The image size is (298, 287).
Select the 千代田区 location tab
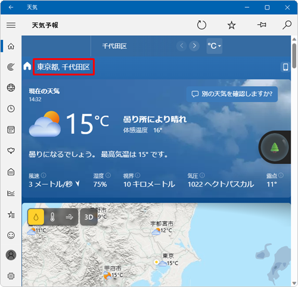[x=114, y=46]
